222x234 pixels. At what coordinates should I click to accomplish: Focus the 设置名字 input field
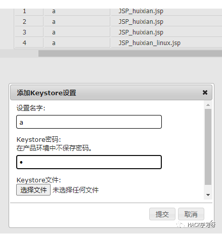coord(89,122)
